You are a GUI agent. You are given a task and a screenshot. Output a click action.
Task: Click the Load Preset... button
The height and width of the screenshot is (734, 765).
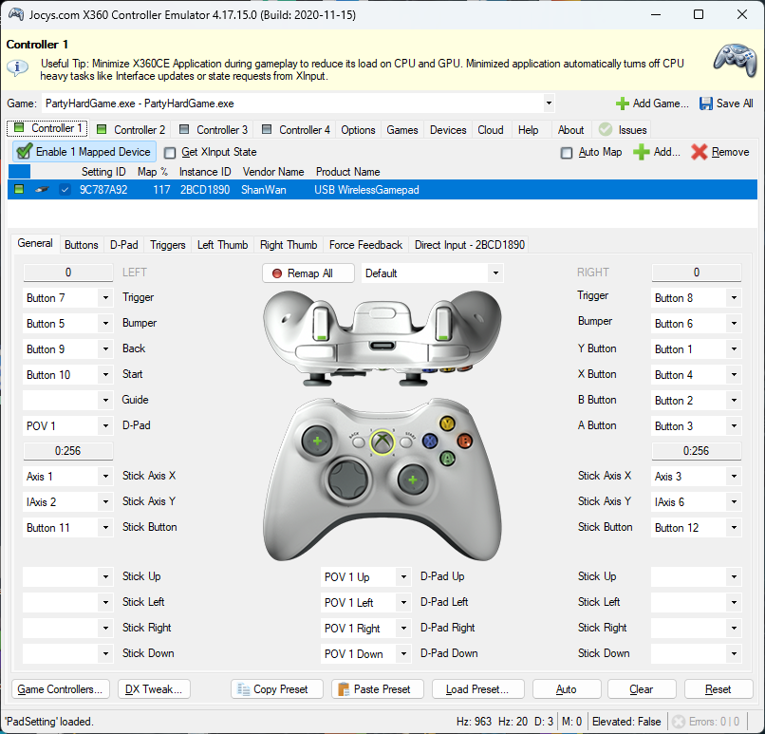click(477, 689)
